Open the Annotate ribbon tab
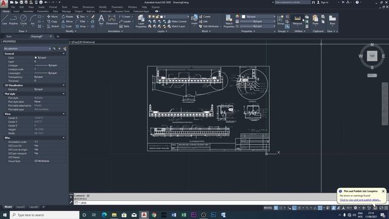Viewport: 389px width, 219px height. pyautogui.click(x=28, y=12)
